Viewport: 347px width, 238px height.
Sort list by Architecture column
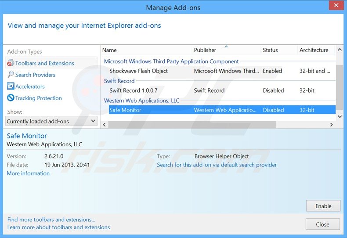click(x=316, y=50)
